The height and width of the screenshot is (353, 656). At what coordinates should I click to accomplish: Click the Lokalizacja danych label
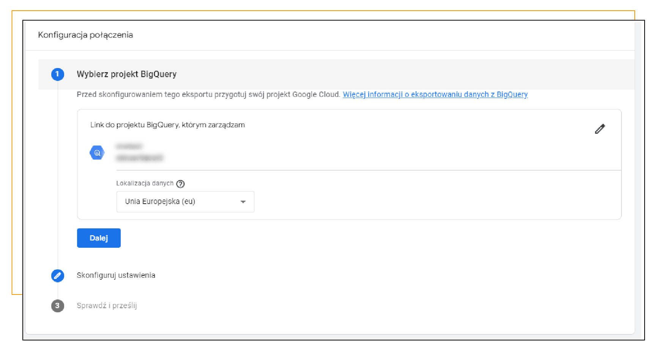145,183
